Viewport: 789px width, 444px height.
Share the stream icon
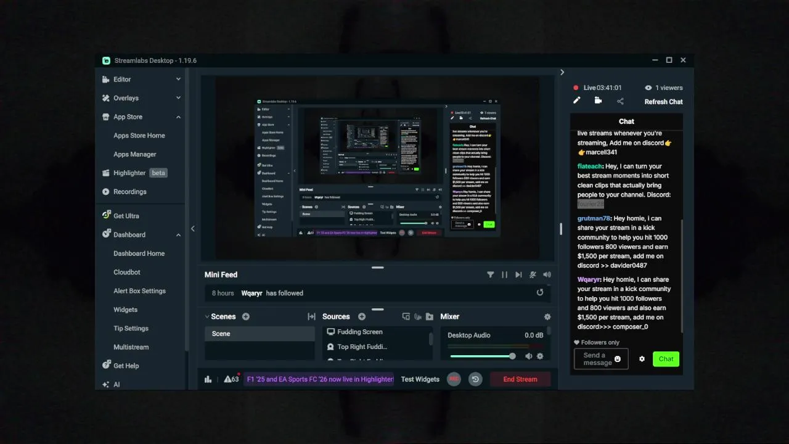coord(620,101)
